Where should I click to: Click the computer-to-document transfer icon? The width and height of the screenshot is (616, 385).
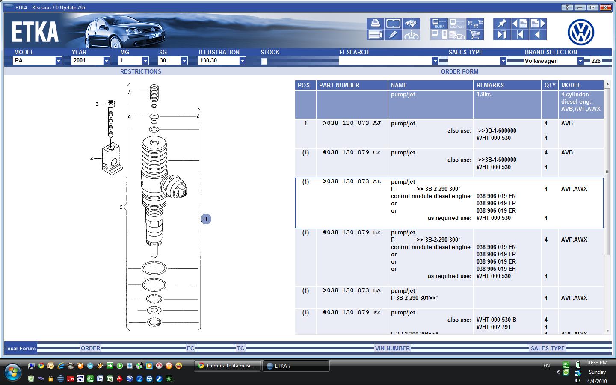439,35
